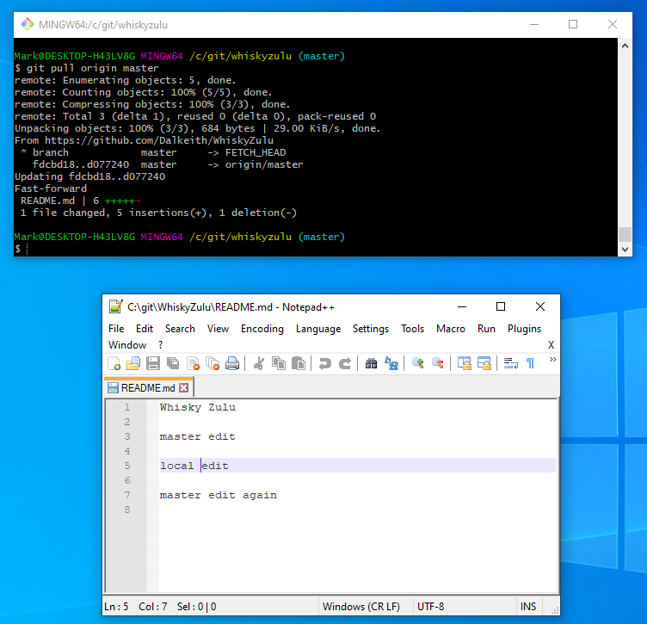Screen dimensions: 647x624
Task: Toggle Word Wrap icon in toolbar
Action: [511, 363]
